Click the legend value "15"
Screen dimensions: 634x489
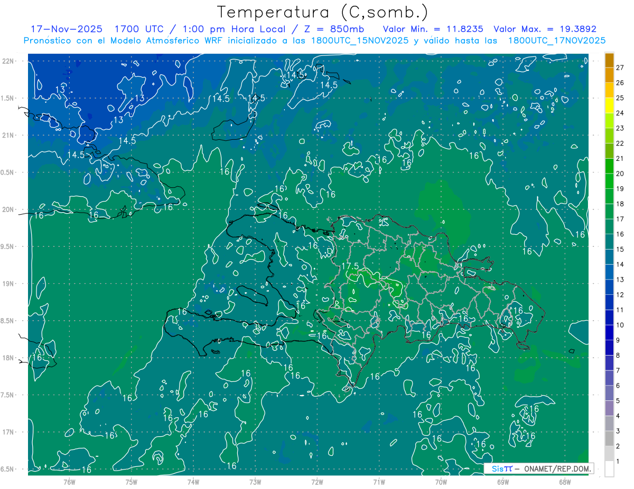[620, 250]
